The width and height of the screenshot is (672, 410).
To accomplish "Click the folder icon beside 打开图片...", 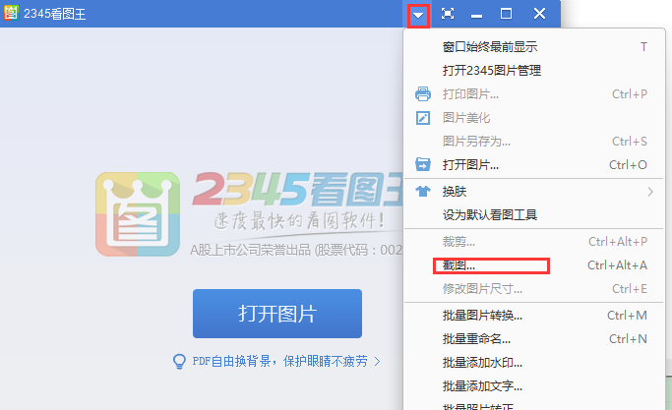I will [x=423, y=164].
